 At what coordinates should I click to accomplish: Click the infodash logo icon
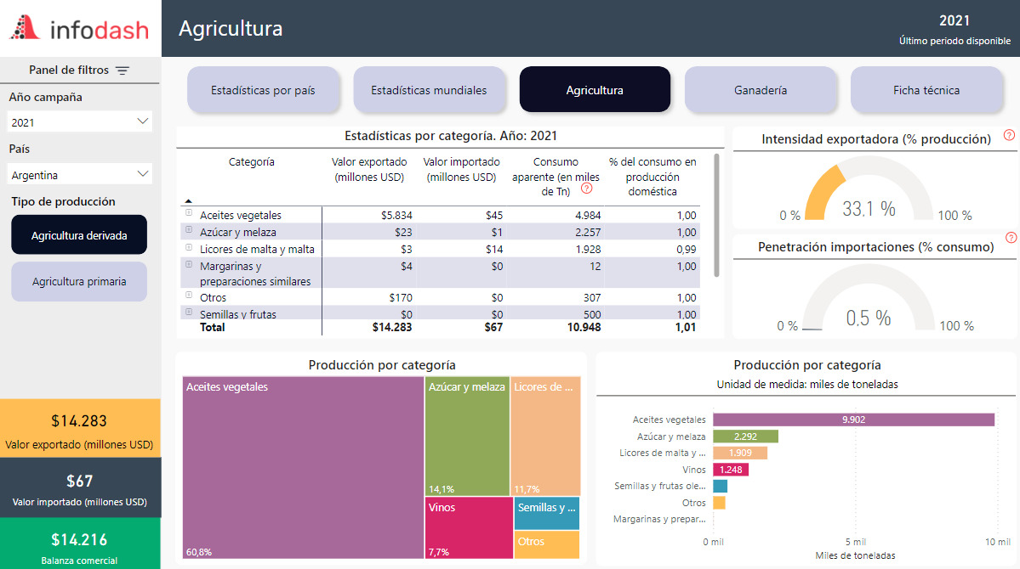25,27
